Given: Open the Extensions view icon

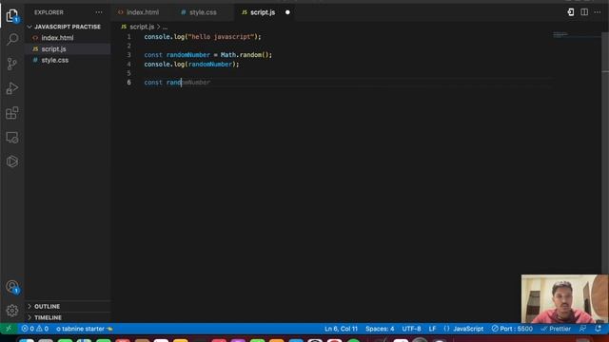Looking at the screenshot, I should [12, 113].
